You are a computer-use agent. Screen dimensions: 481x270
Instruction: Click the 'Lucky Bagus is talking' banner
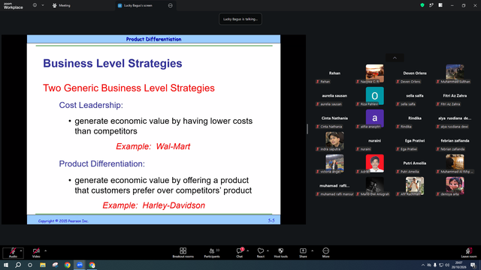pyautogui.click(x=240, y=19)
